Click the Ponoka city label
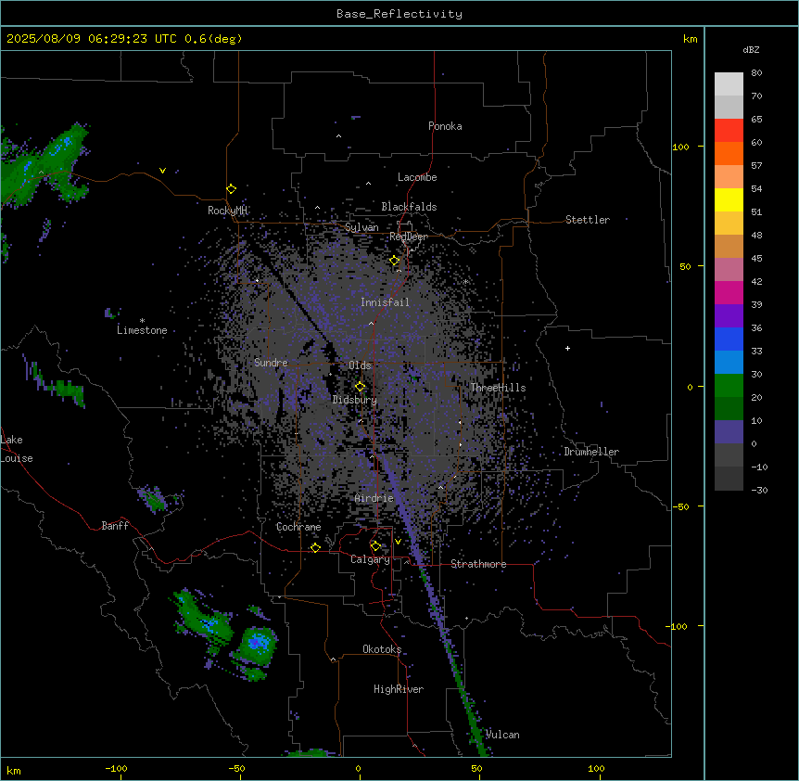The image size is (799, 781). (x=445, y=126)
